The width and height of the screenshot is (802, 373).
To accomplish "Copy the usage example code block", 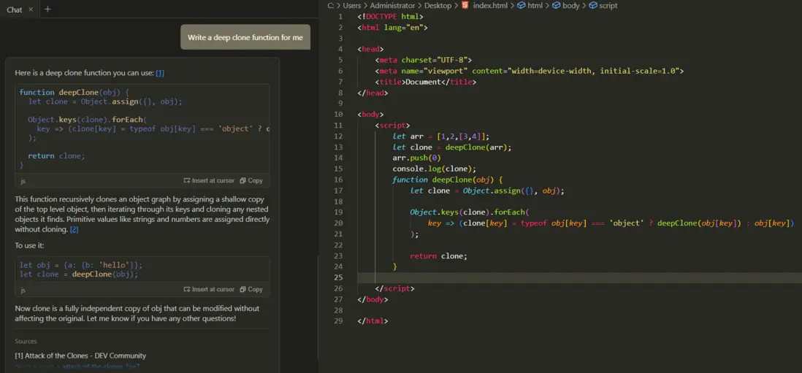I will [x=251, y=289].
